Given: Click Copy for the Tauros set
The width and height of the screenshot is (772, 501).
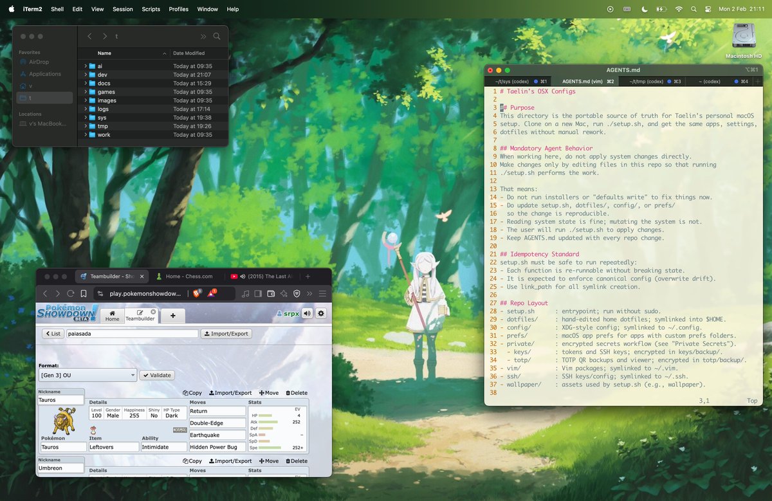Looking at the screenshot, I should 192,393.
